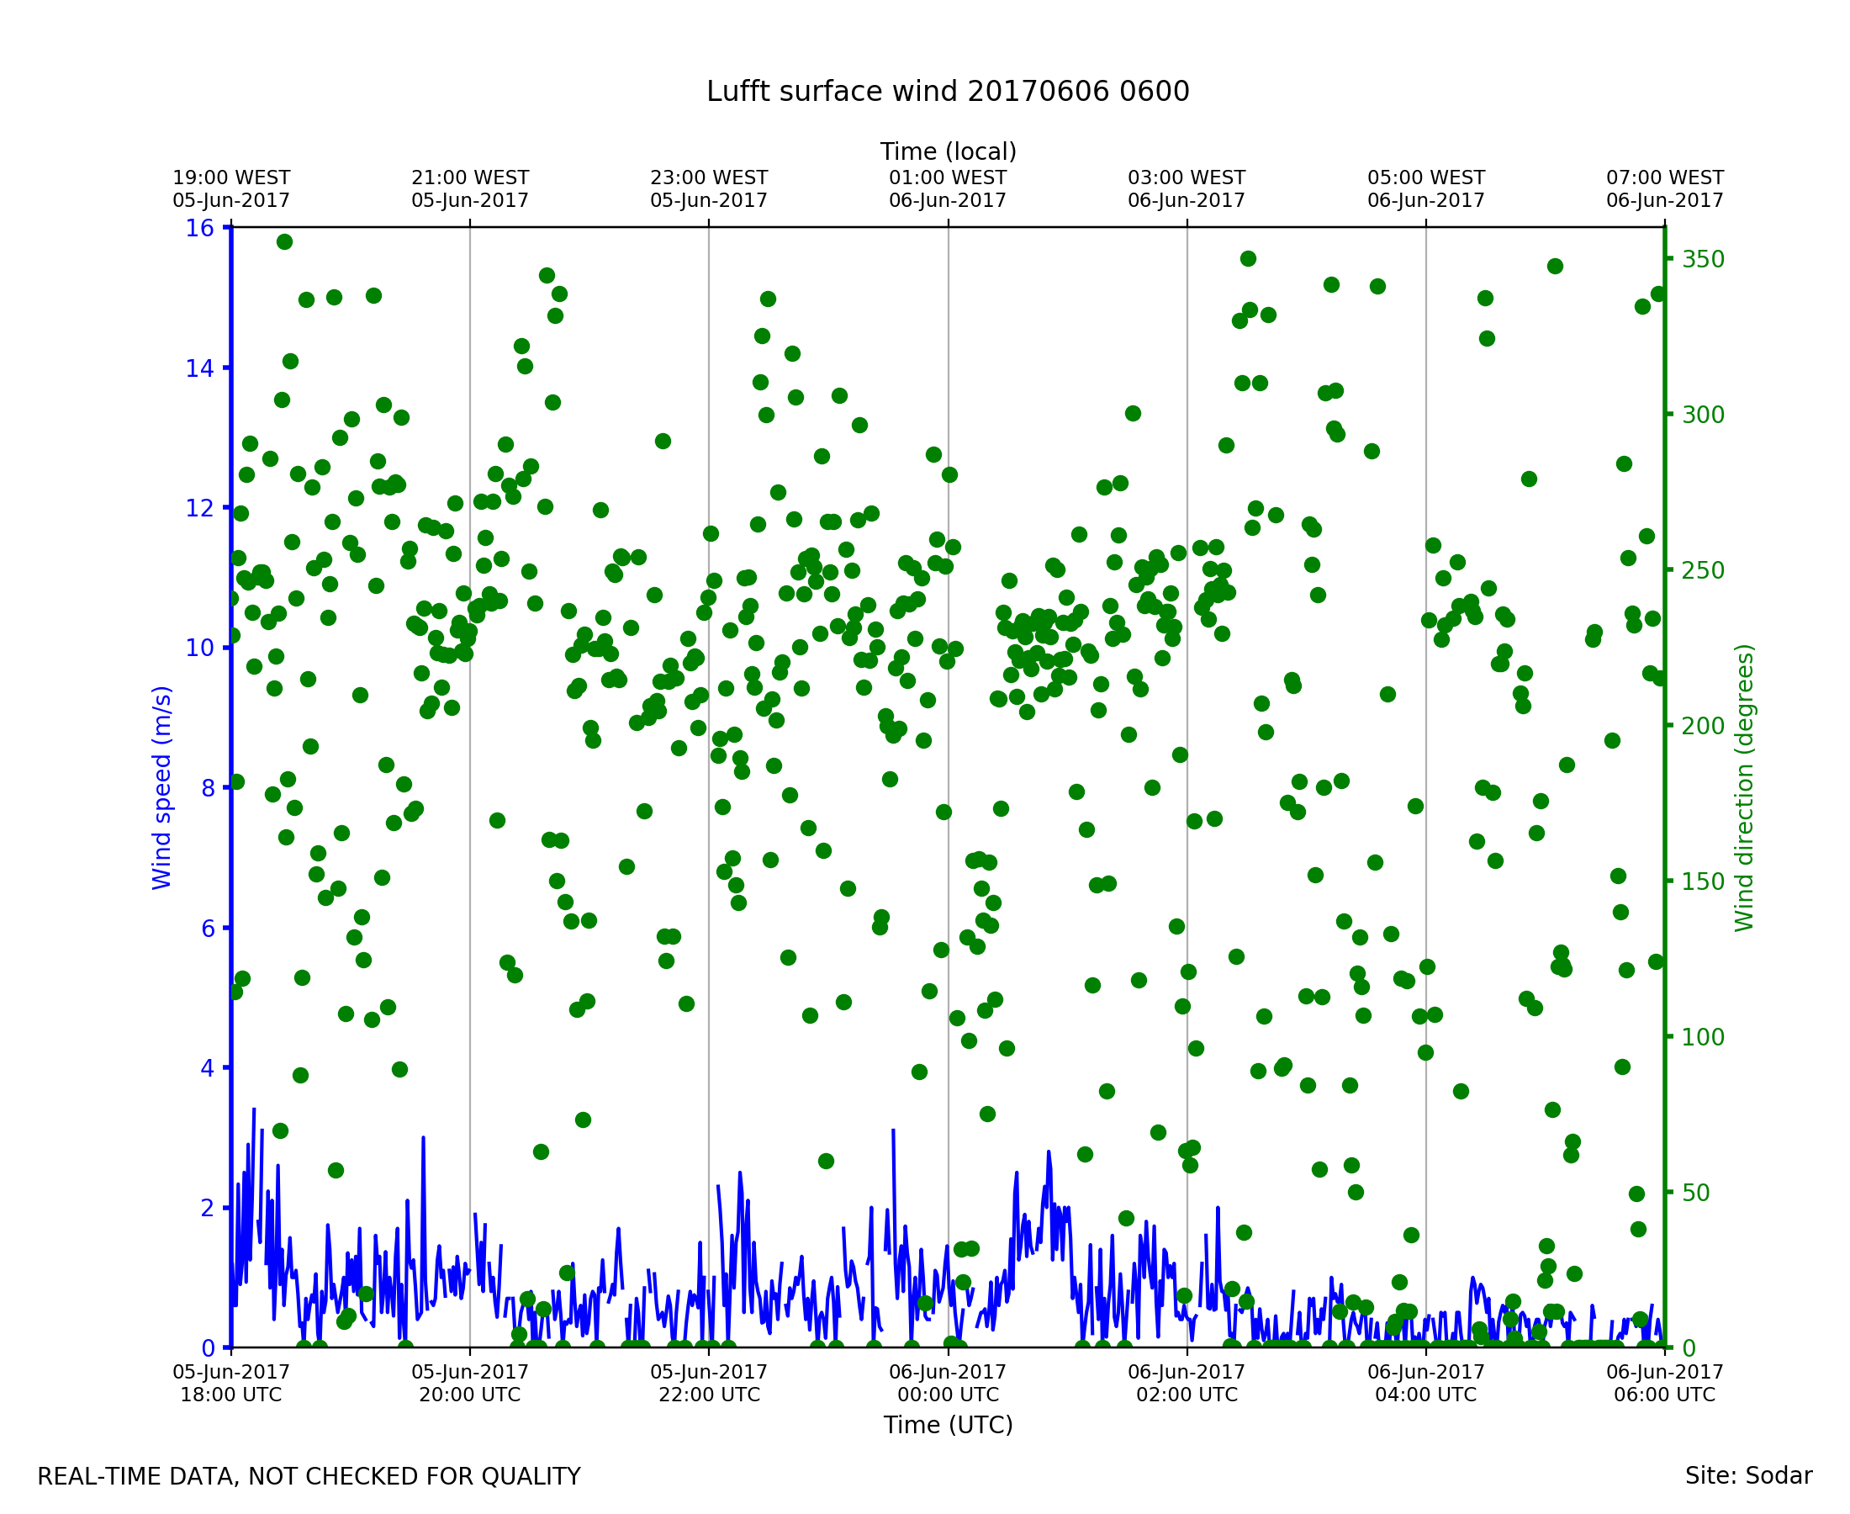Image resolution: width=1850 pixels, height=1514 pixels.
Task: Click the 'Time (UTC)' bottom axis label
Action: [x=948, y=1425]
